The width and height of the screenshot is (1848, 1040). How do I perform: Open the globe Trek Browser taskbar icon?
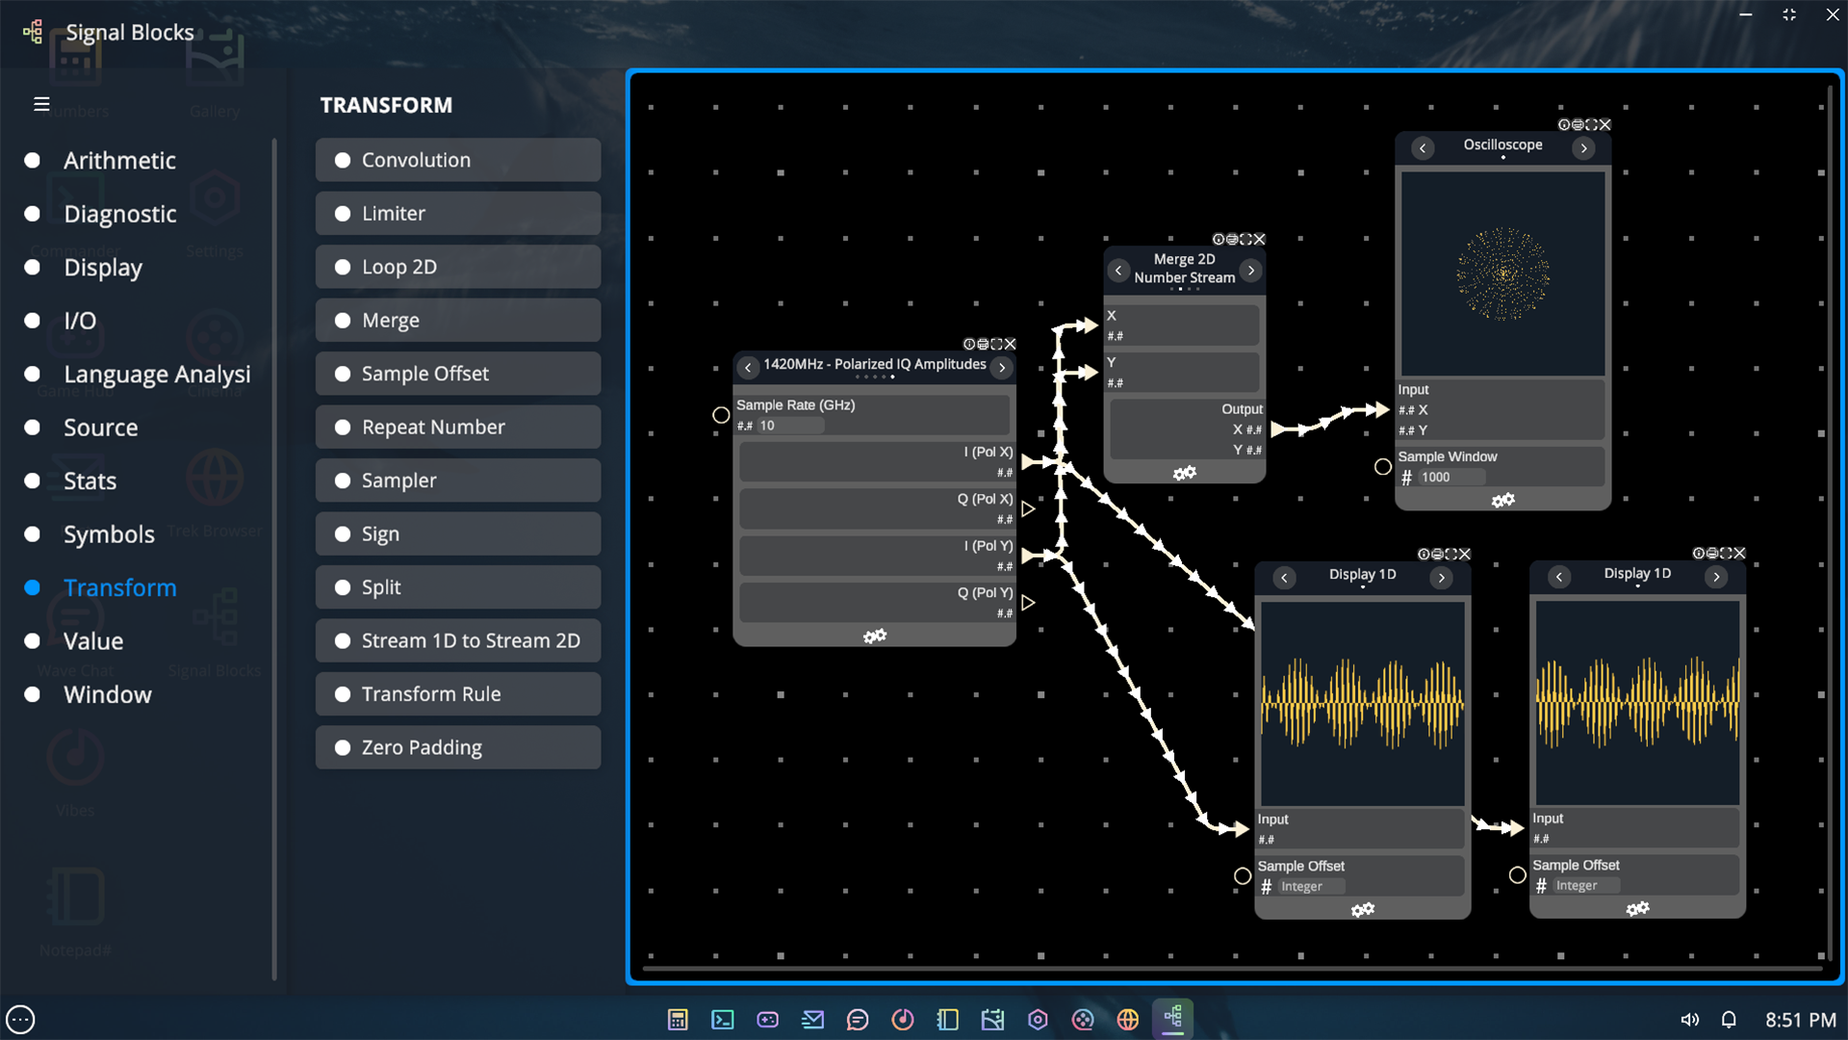pos(1127,1019)
